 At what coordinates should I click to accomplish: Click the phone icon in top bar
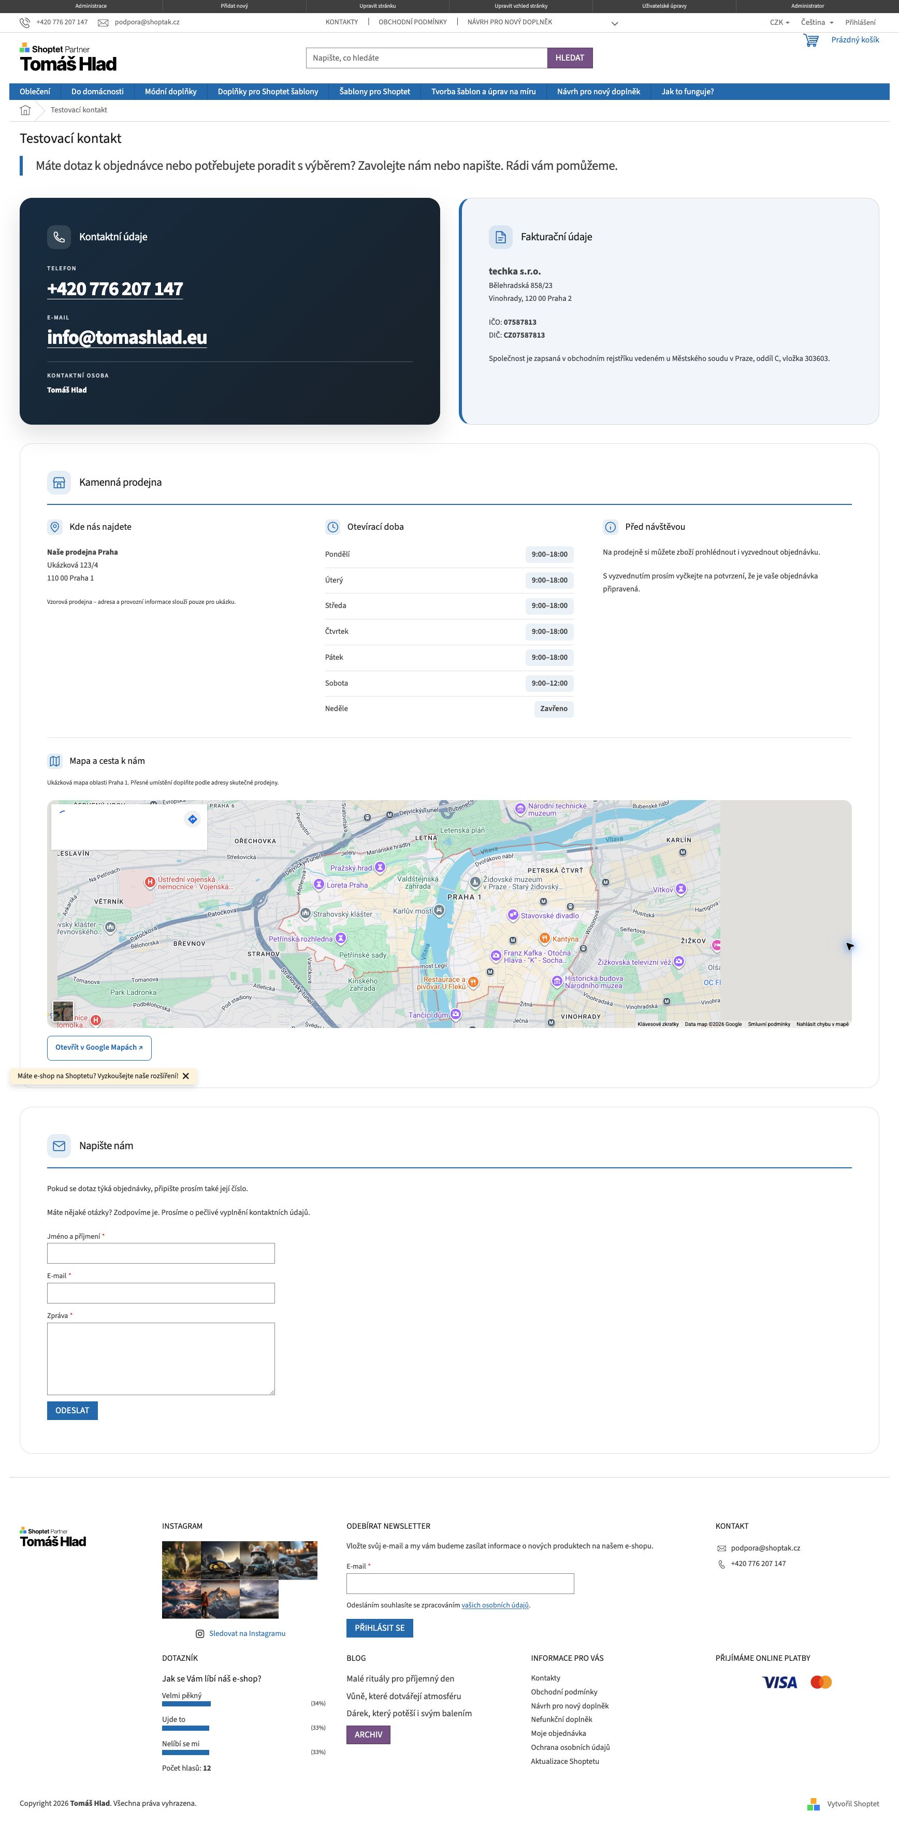25,23
